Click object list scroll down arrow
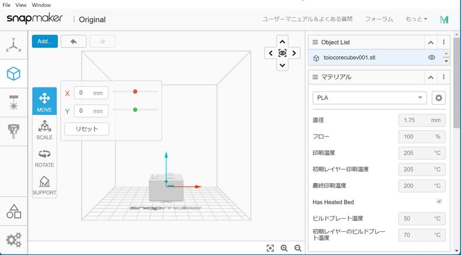Viewport: 461px width, 255px height. [x=446, y=61]
